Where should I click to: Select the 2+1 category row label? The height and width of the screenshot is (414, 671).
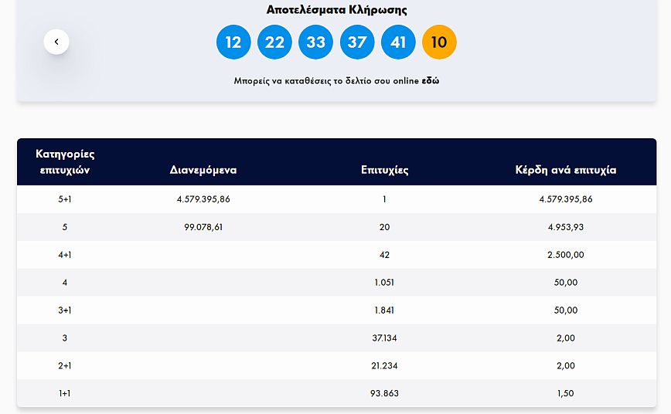tap(65, 366)
